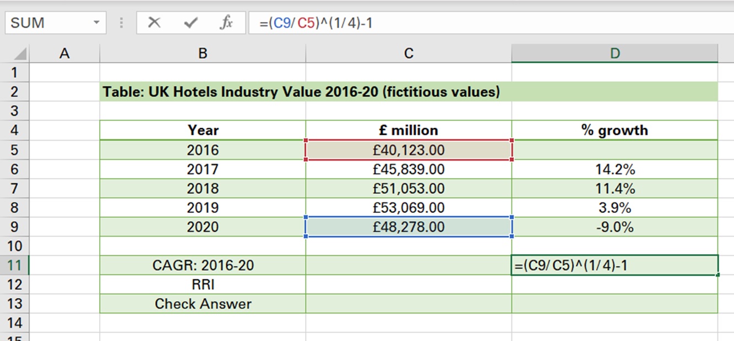Select column D header

(x=615, y=53)
